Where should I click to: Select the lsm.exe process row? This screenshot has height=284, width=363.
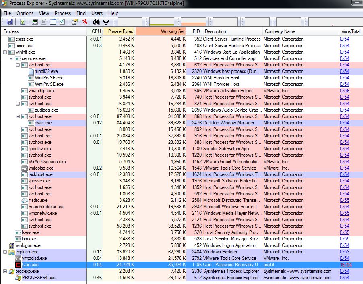pos(182,239)
